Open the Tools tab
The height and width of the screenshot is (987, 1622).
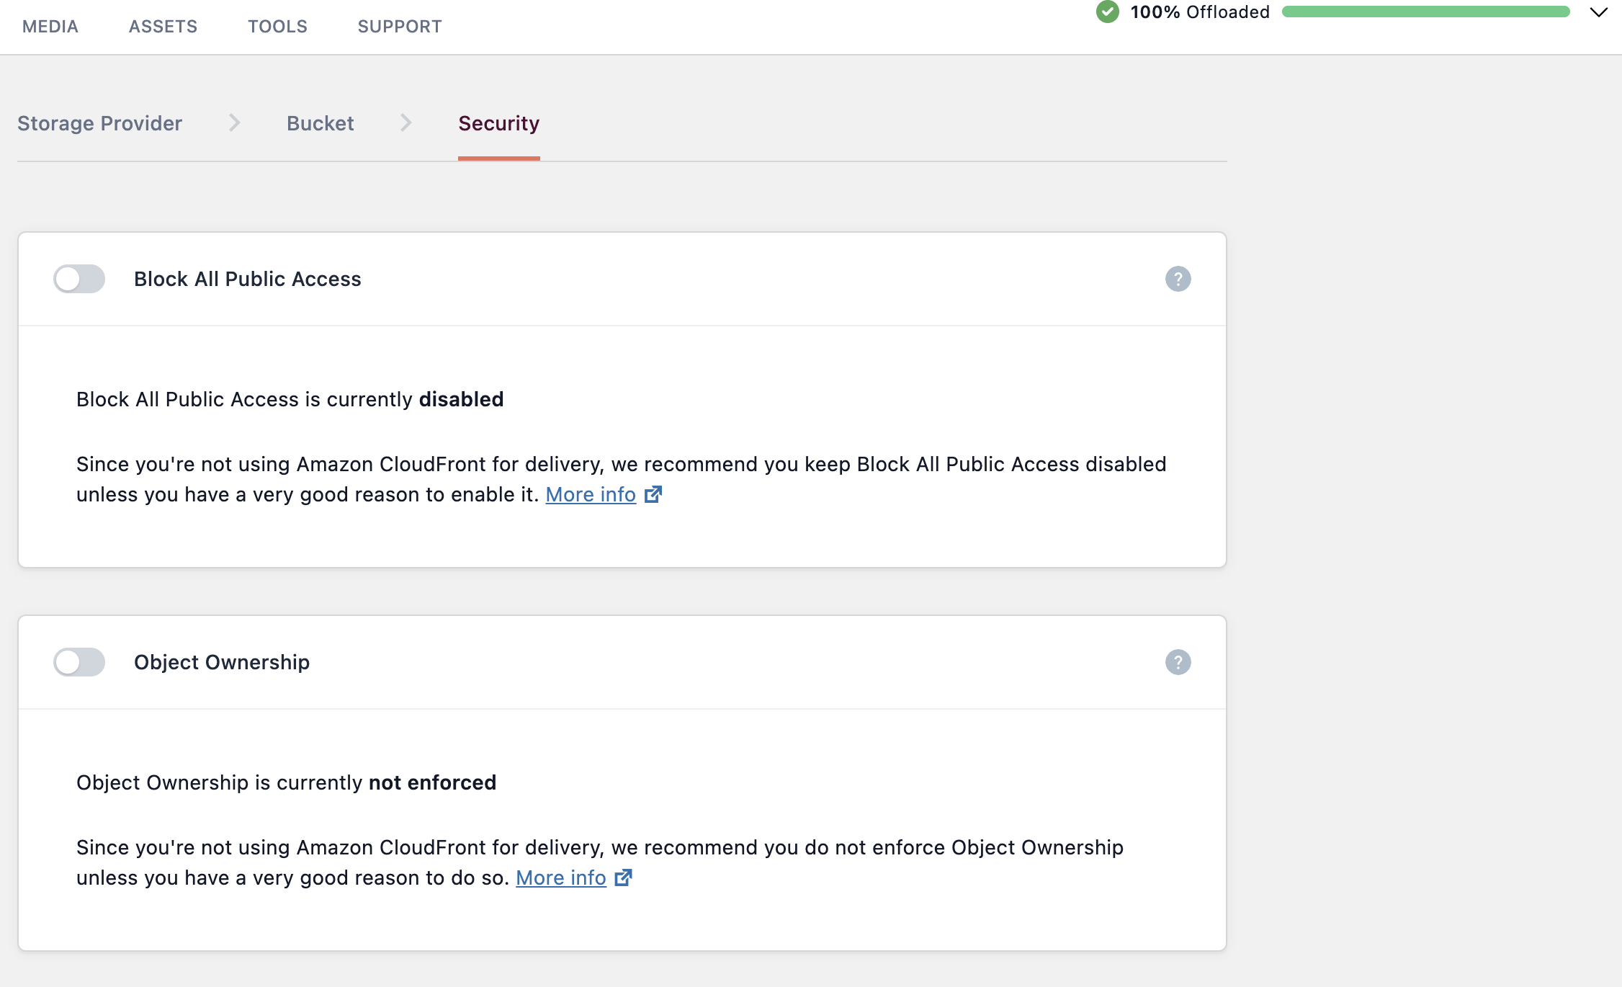(277, 27)
